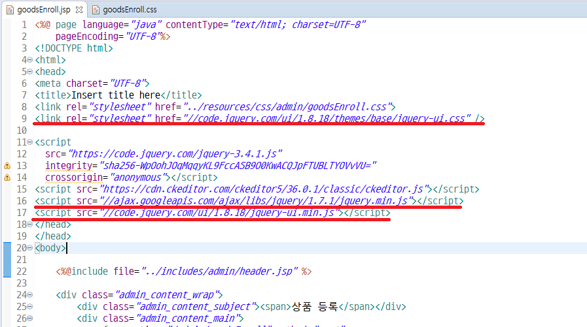Click the meta charset "UTF-8" value
Screen dimensions: 587x327
click(128, 84)
